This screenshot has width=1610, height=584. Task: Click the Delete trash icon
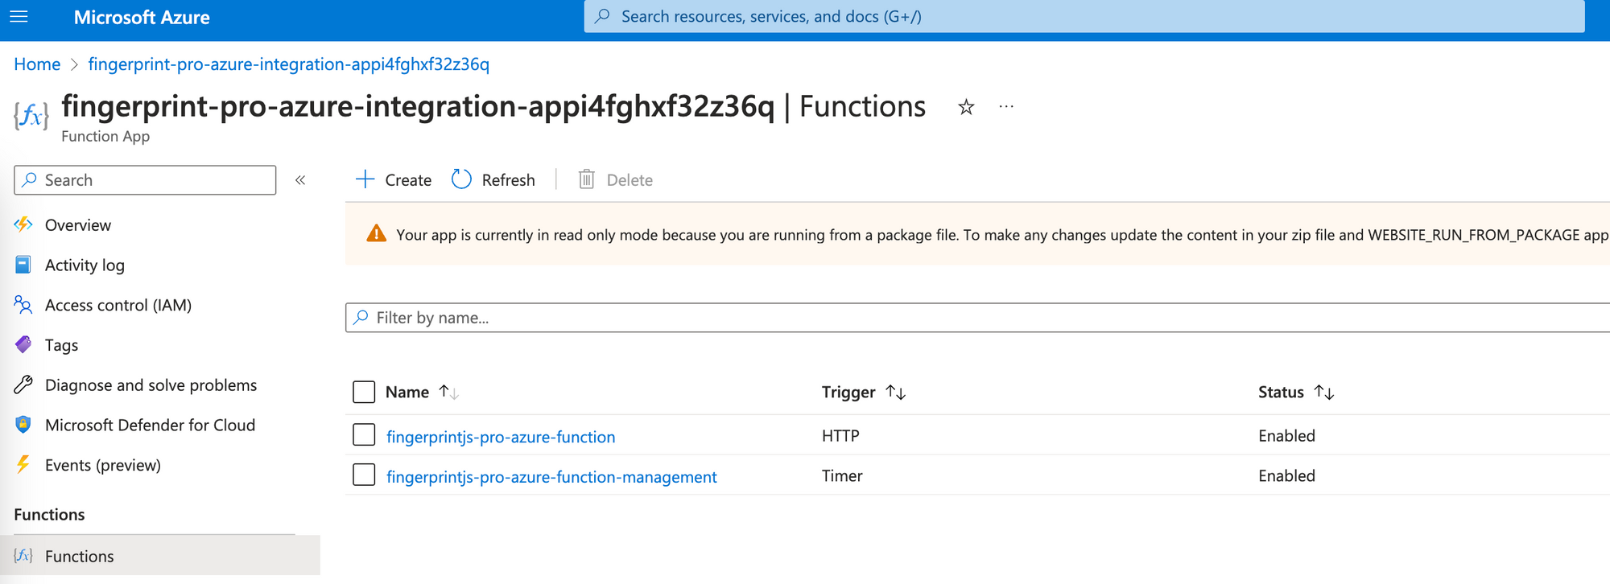tap(587, 179)
